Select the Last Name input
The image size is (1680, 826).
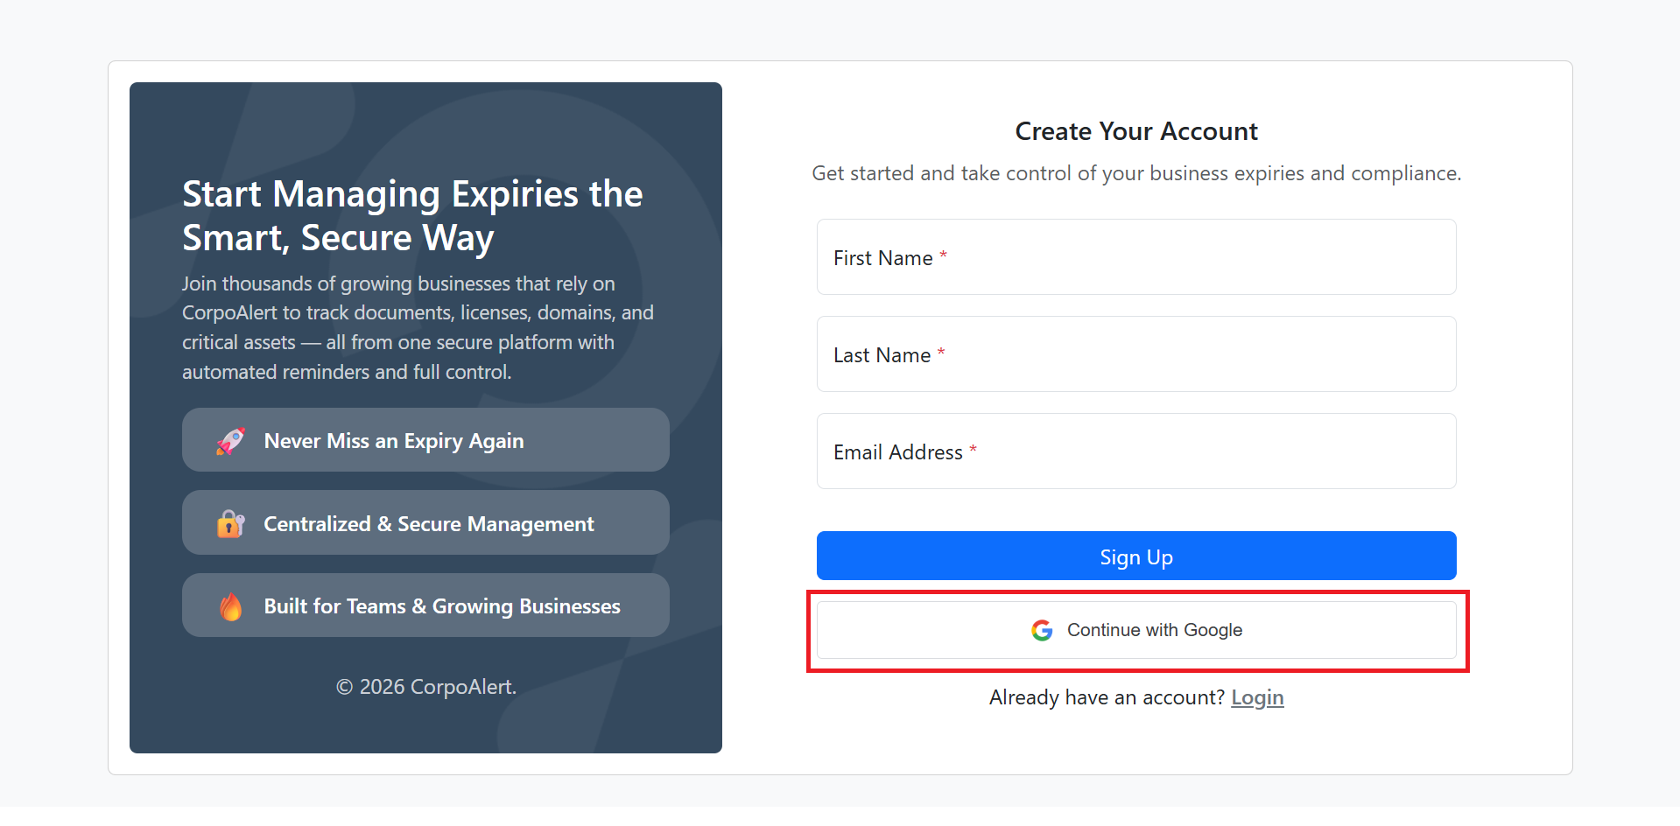[x=1135, y=354]
